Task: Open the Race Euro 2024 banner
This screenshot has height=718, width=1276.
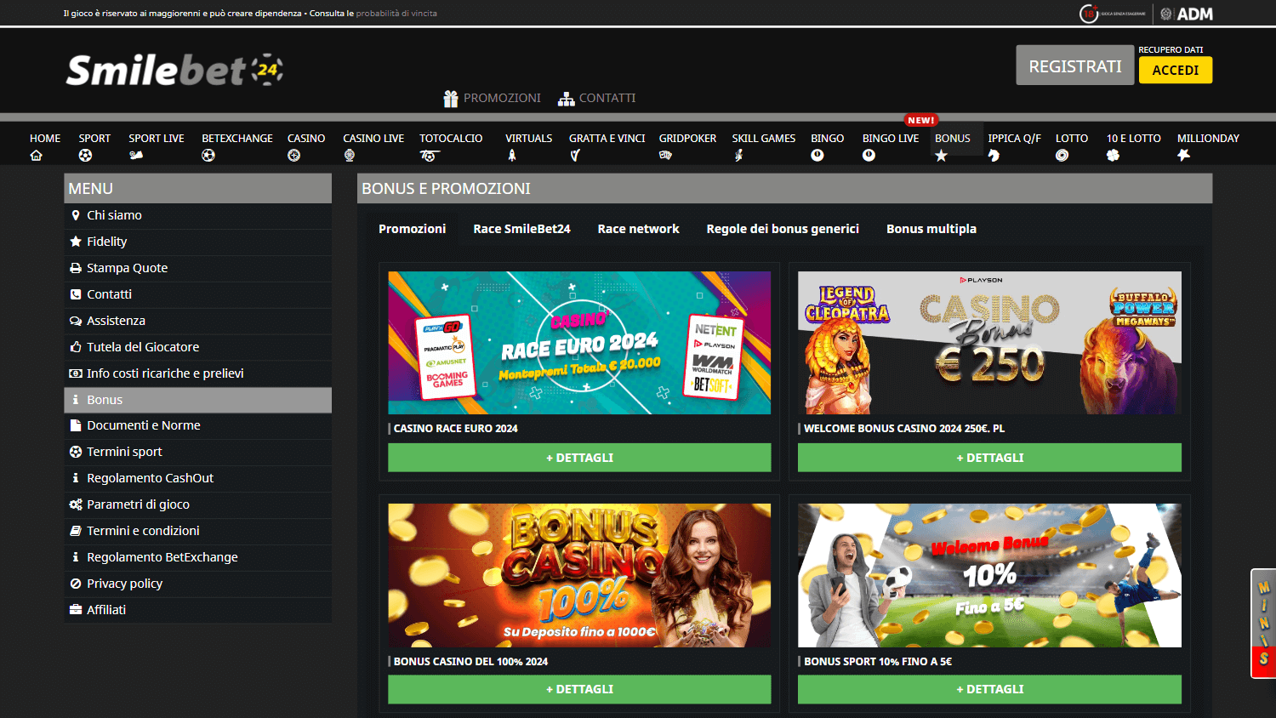Action: click(579, 343)
